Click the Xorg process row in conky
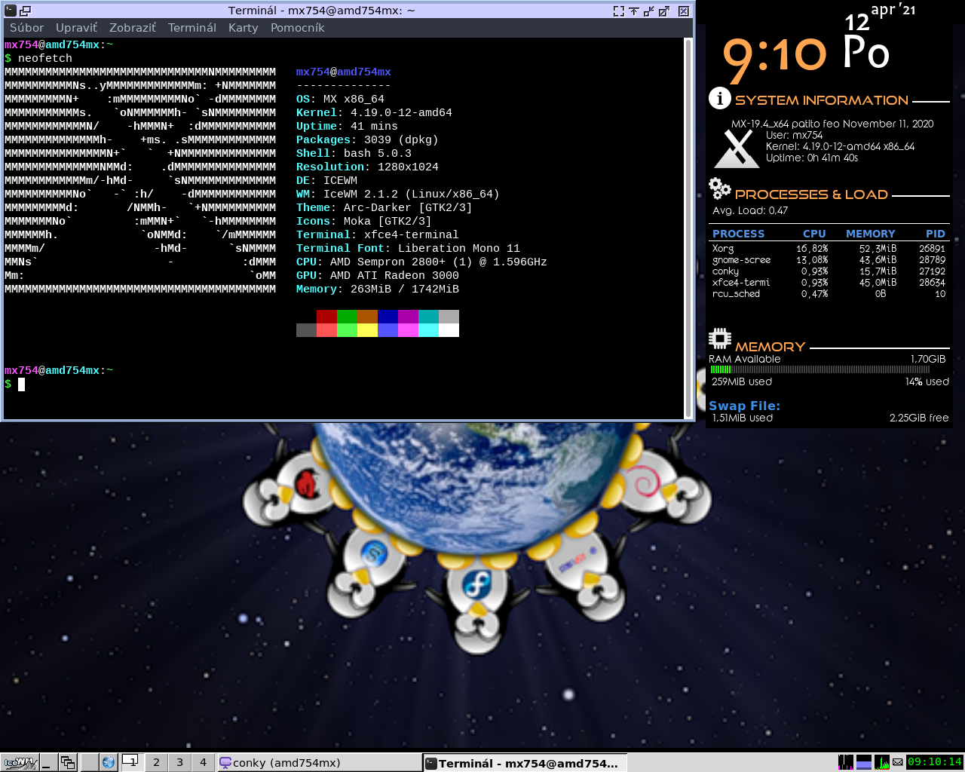 tap(829, 249)
